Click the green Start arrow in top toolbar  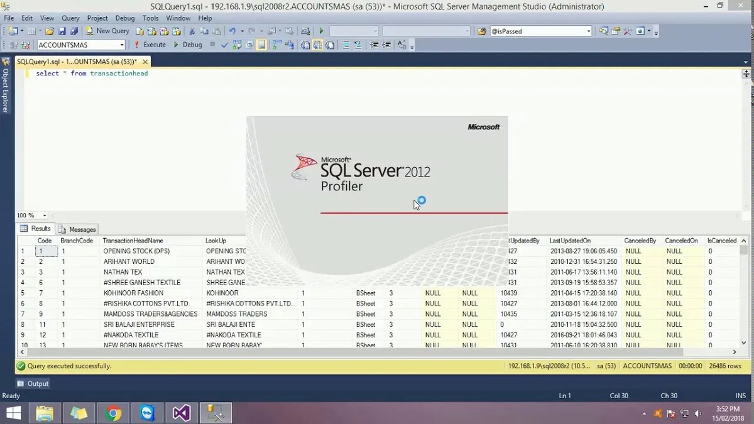[321, 31]
